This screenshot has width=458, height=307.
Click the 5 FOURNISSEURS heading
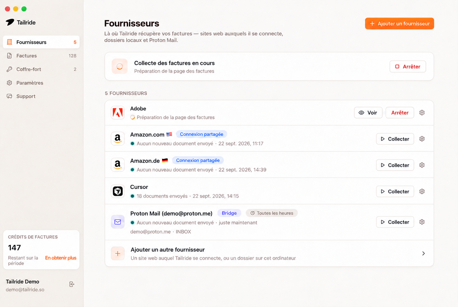pos(126,93)
